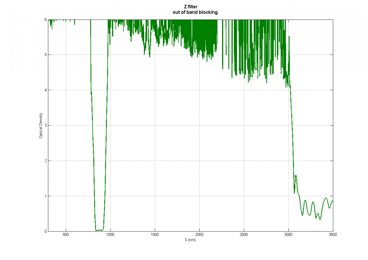Select the 'Optical Density' y-axis label
The image size is (368, 260).
tap(40, 125)
